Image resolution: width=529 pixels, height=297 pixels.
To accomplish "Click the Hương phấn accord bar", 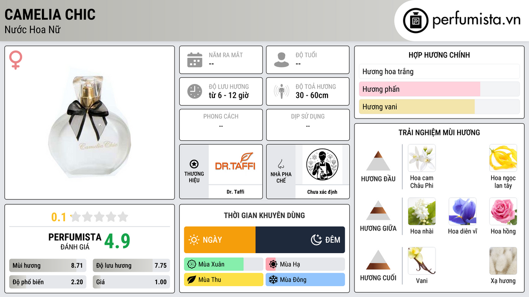I will 439,89.
